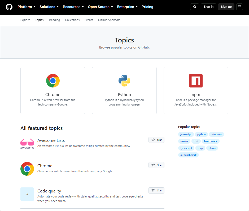Click the Code quality hash icon
The width and height of the screenshot is (249, 211).
[x=27, y=194]
